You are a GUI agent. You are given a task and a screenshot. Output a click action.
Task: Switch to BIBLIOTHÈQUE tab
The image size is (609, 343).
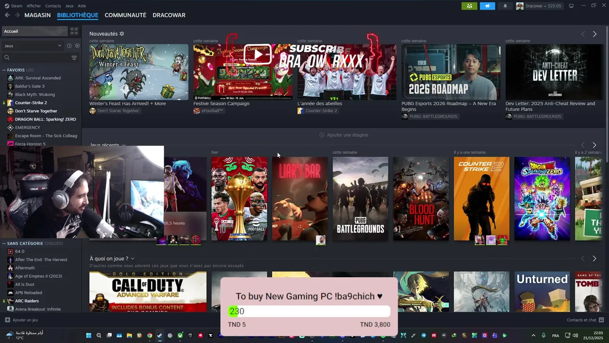(x=78, y=15)
